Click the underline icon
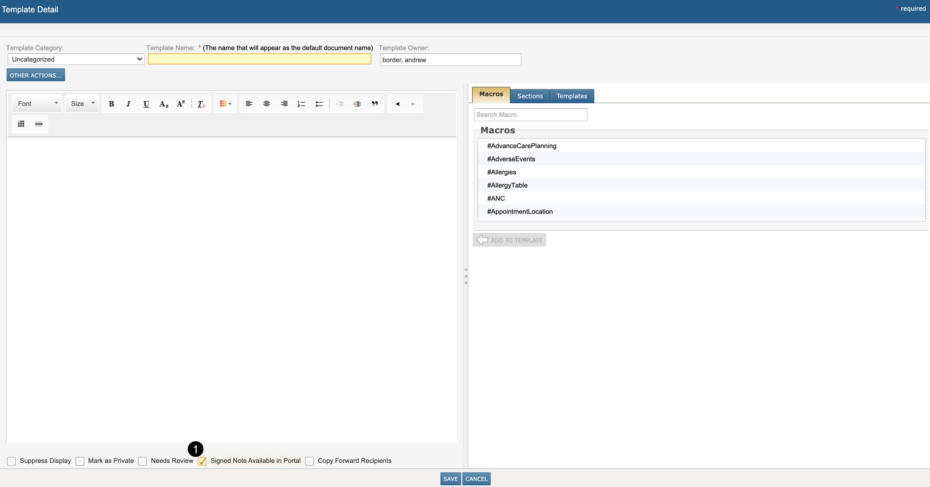The width and height of the screenshot is (930, 487). coord(146,104)
